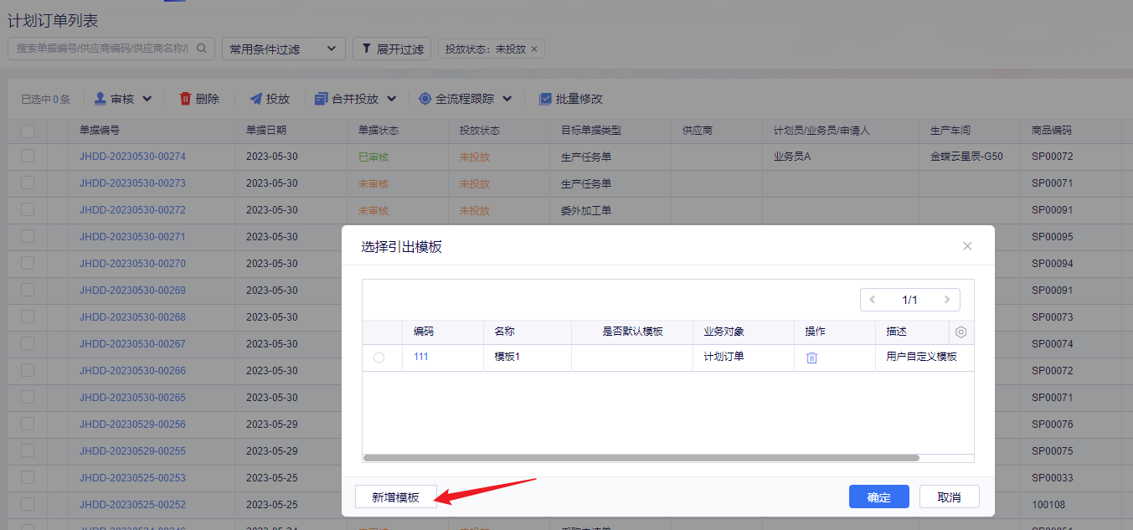Check the row JHDD-20230530-00271
The image size is (1133, 530).
click(x=28, y=236)
